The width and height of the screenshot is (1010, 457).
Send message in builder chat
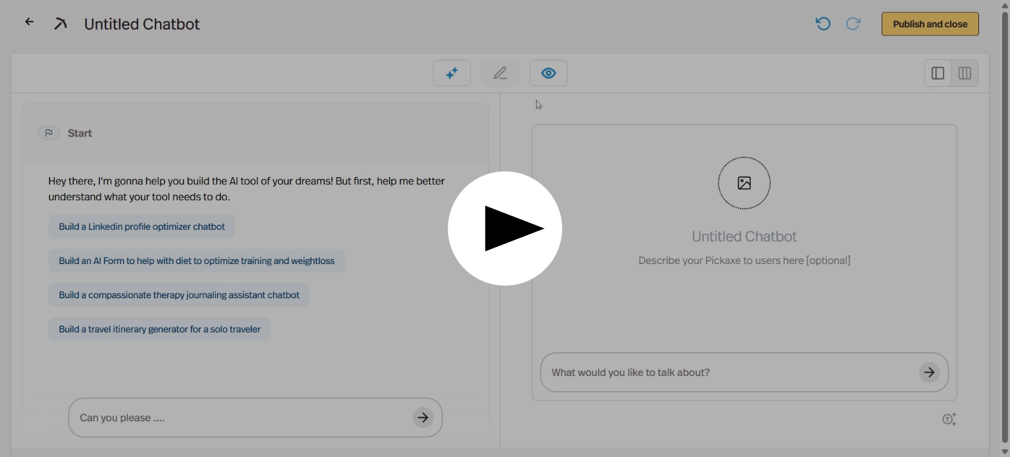click(423, 417)
